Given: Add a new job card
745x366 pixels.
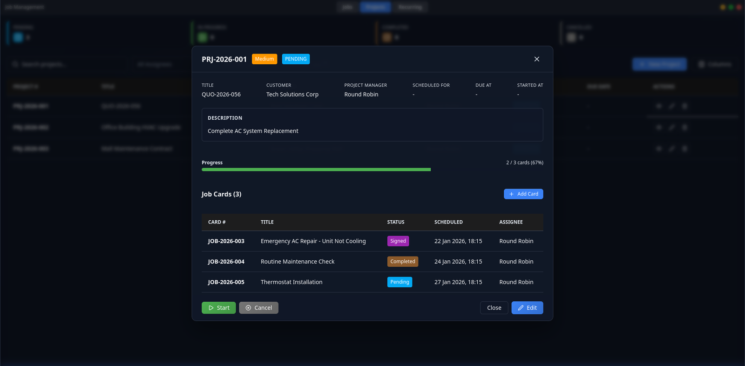Looking at the screenshot, I should [523, 194].
